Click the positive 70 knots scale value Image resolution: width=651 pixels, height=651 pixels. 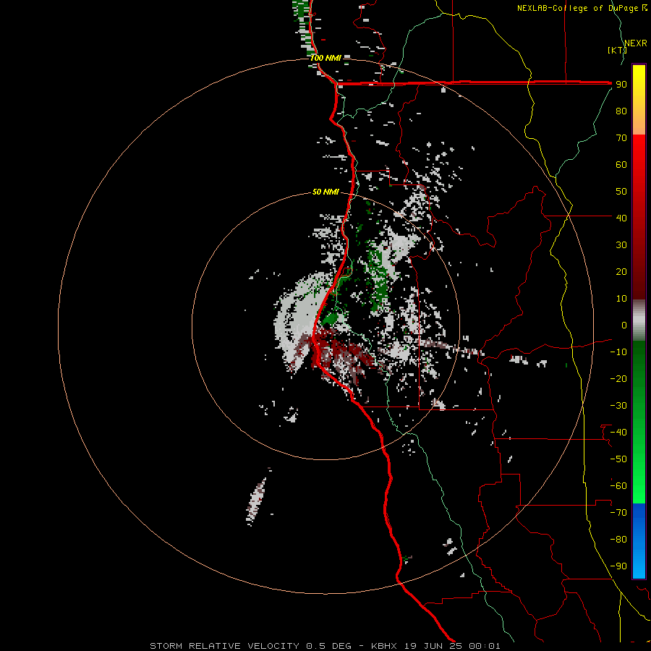coord(621,138)
